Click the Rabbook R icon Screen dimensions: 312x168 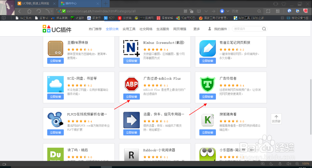(x=131, y=155)
